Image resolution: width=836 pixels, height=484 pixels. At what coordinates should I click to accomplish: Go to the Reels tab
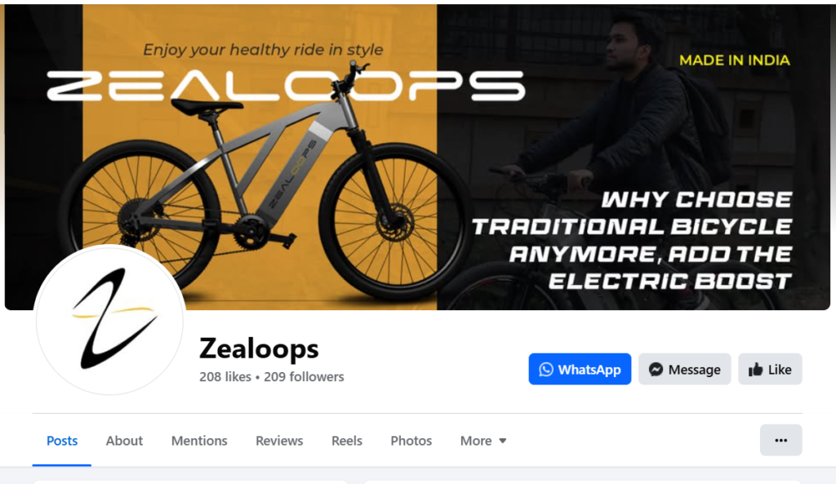347,441
